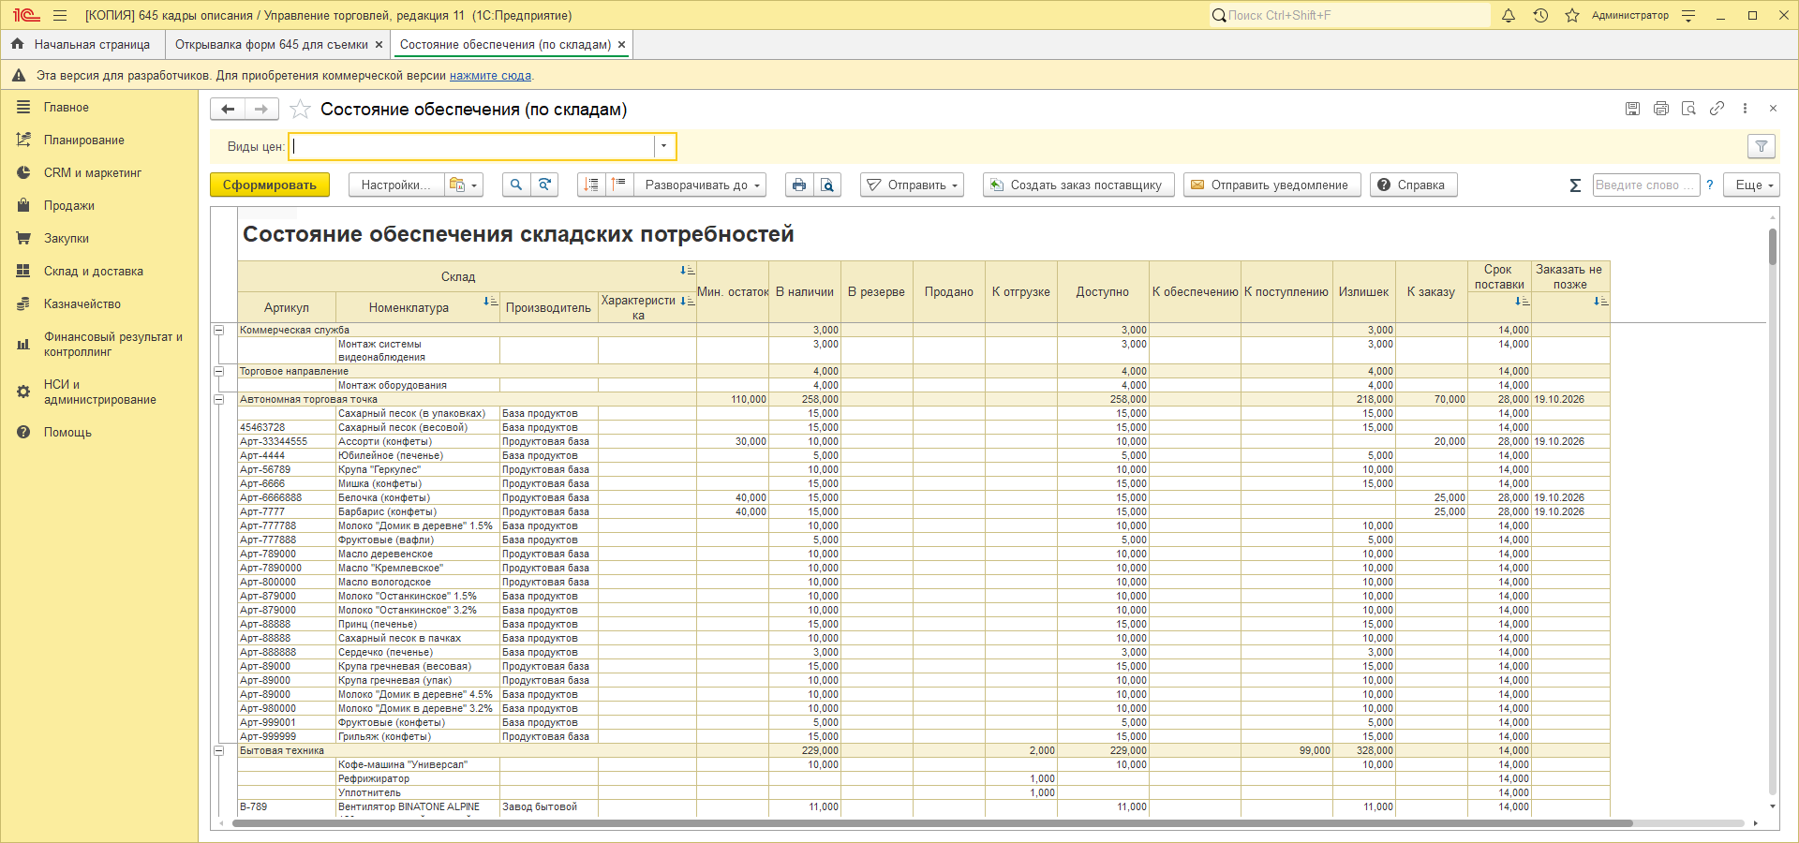
Task: Click the find magnifier icon
Action: [x=516, y=185]
